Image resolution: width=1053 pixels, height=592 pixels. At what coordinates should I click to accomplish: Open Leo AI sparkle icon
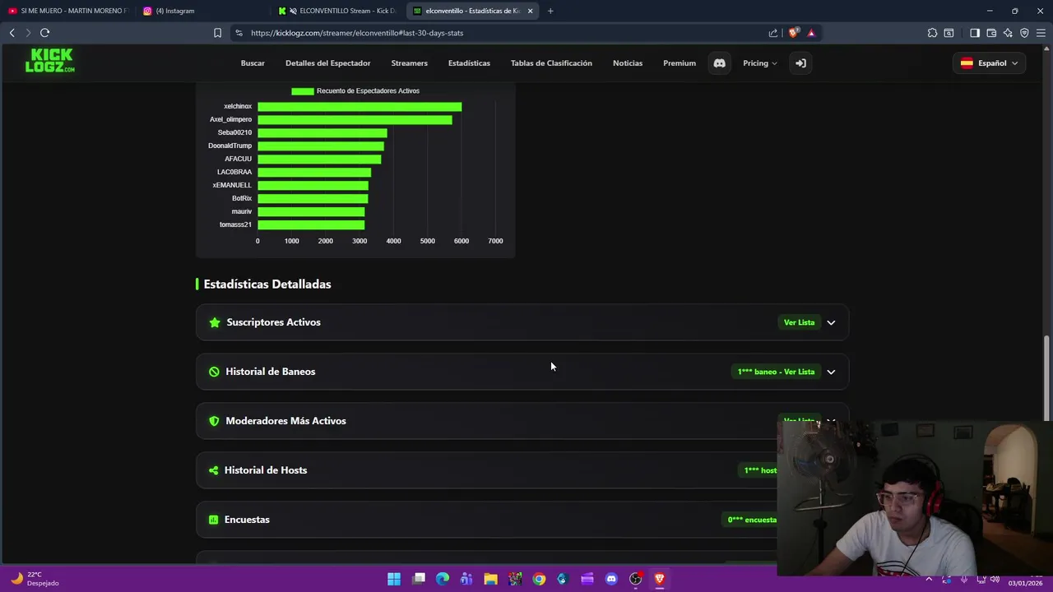pos(1008,33)
